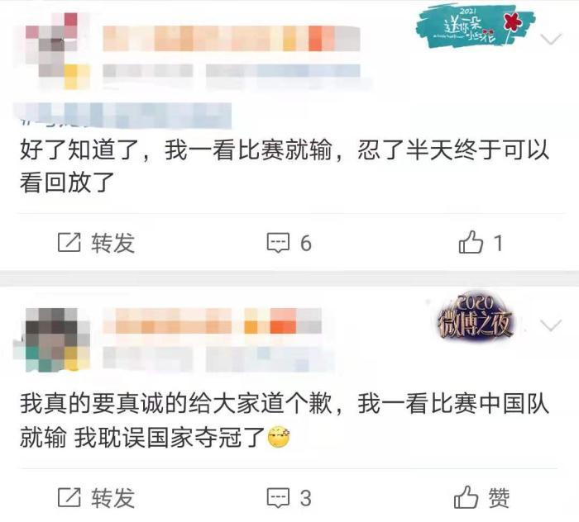579x522 pixels.
Task: Tap the repost icon on the first post
Action: click(x=69, y=243)
